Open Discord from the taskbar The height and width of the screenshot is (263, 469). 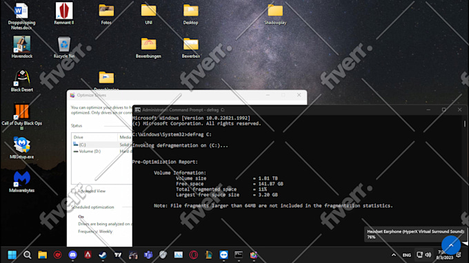pos(72,255)
